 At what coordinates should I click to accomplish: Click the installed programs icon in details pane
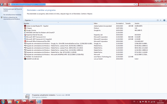click(28, 96)
